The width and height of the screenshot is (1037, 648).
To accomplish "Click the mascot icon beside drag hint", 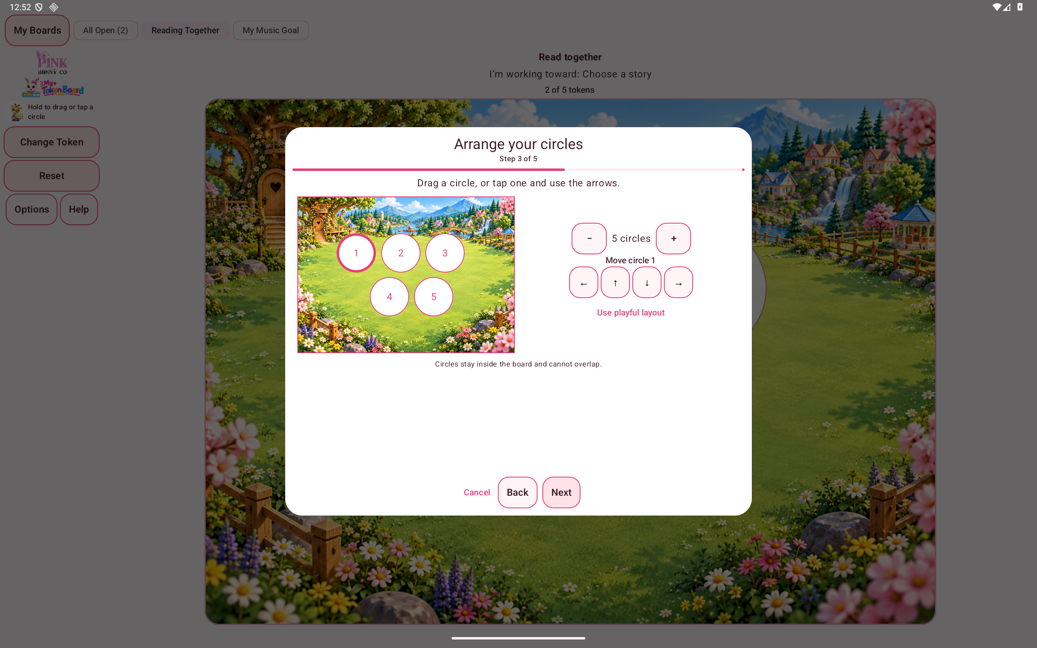I will point(17,112).
